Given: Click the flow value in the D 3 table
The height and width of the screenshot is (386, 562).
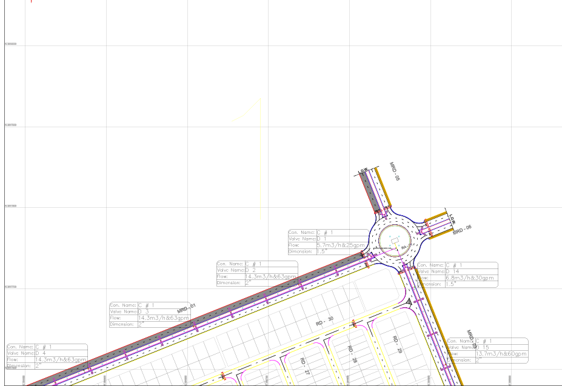Looking at the screenshot, I should click(164, 318).
